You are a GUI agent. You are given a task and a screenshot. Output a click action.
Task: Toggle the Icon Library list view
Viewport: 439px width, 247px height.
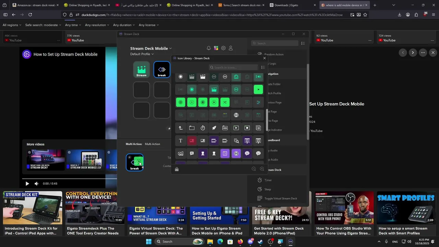click(x=263, y=68)
